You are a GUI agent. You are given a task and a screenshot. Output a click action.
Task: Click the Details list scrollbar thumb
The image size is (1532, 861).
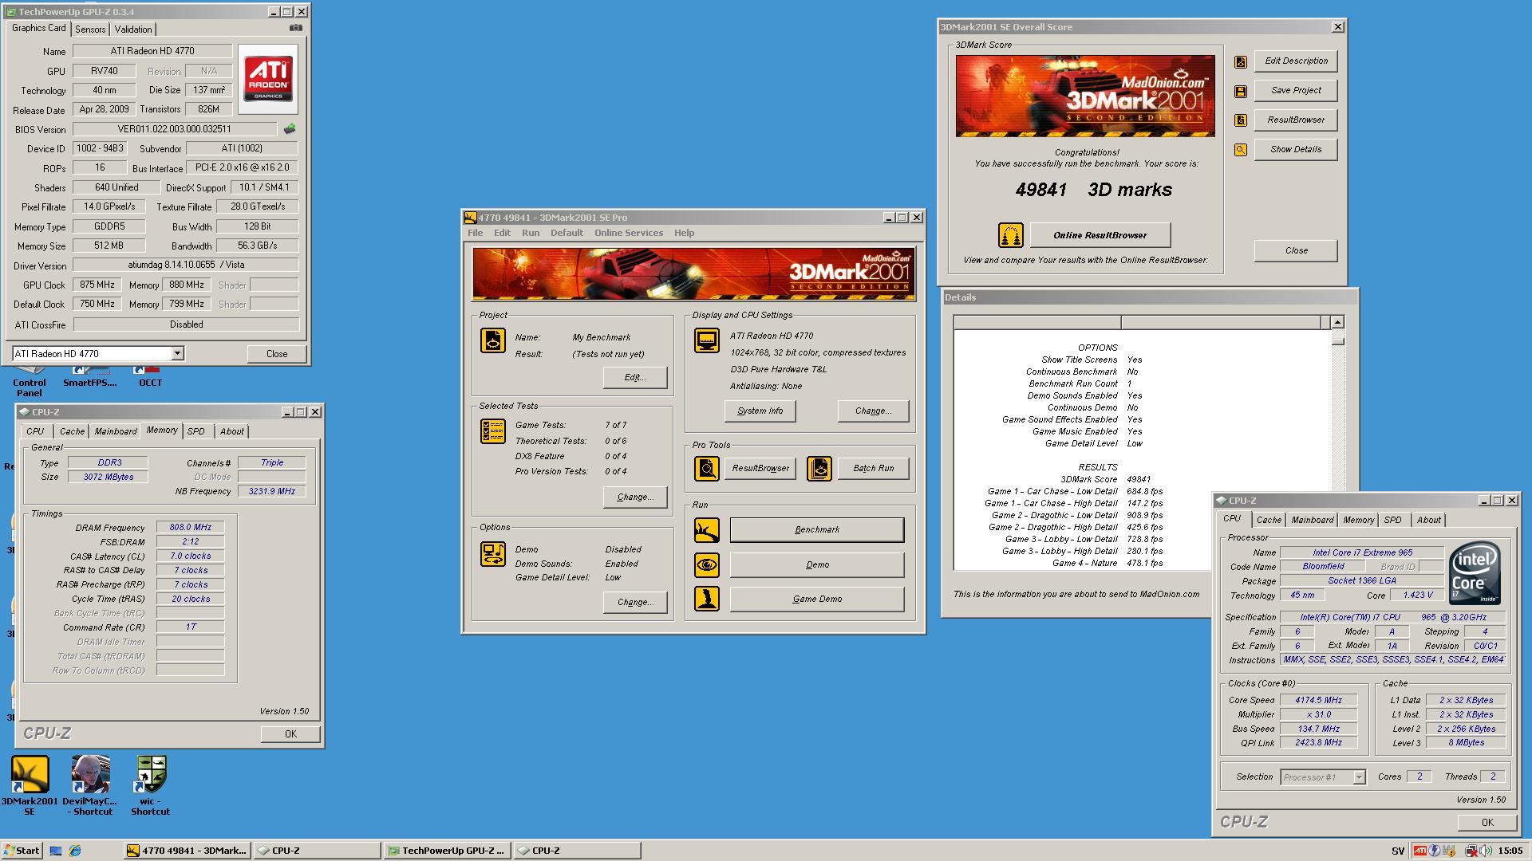click(1338, 341)
